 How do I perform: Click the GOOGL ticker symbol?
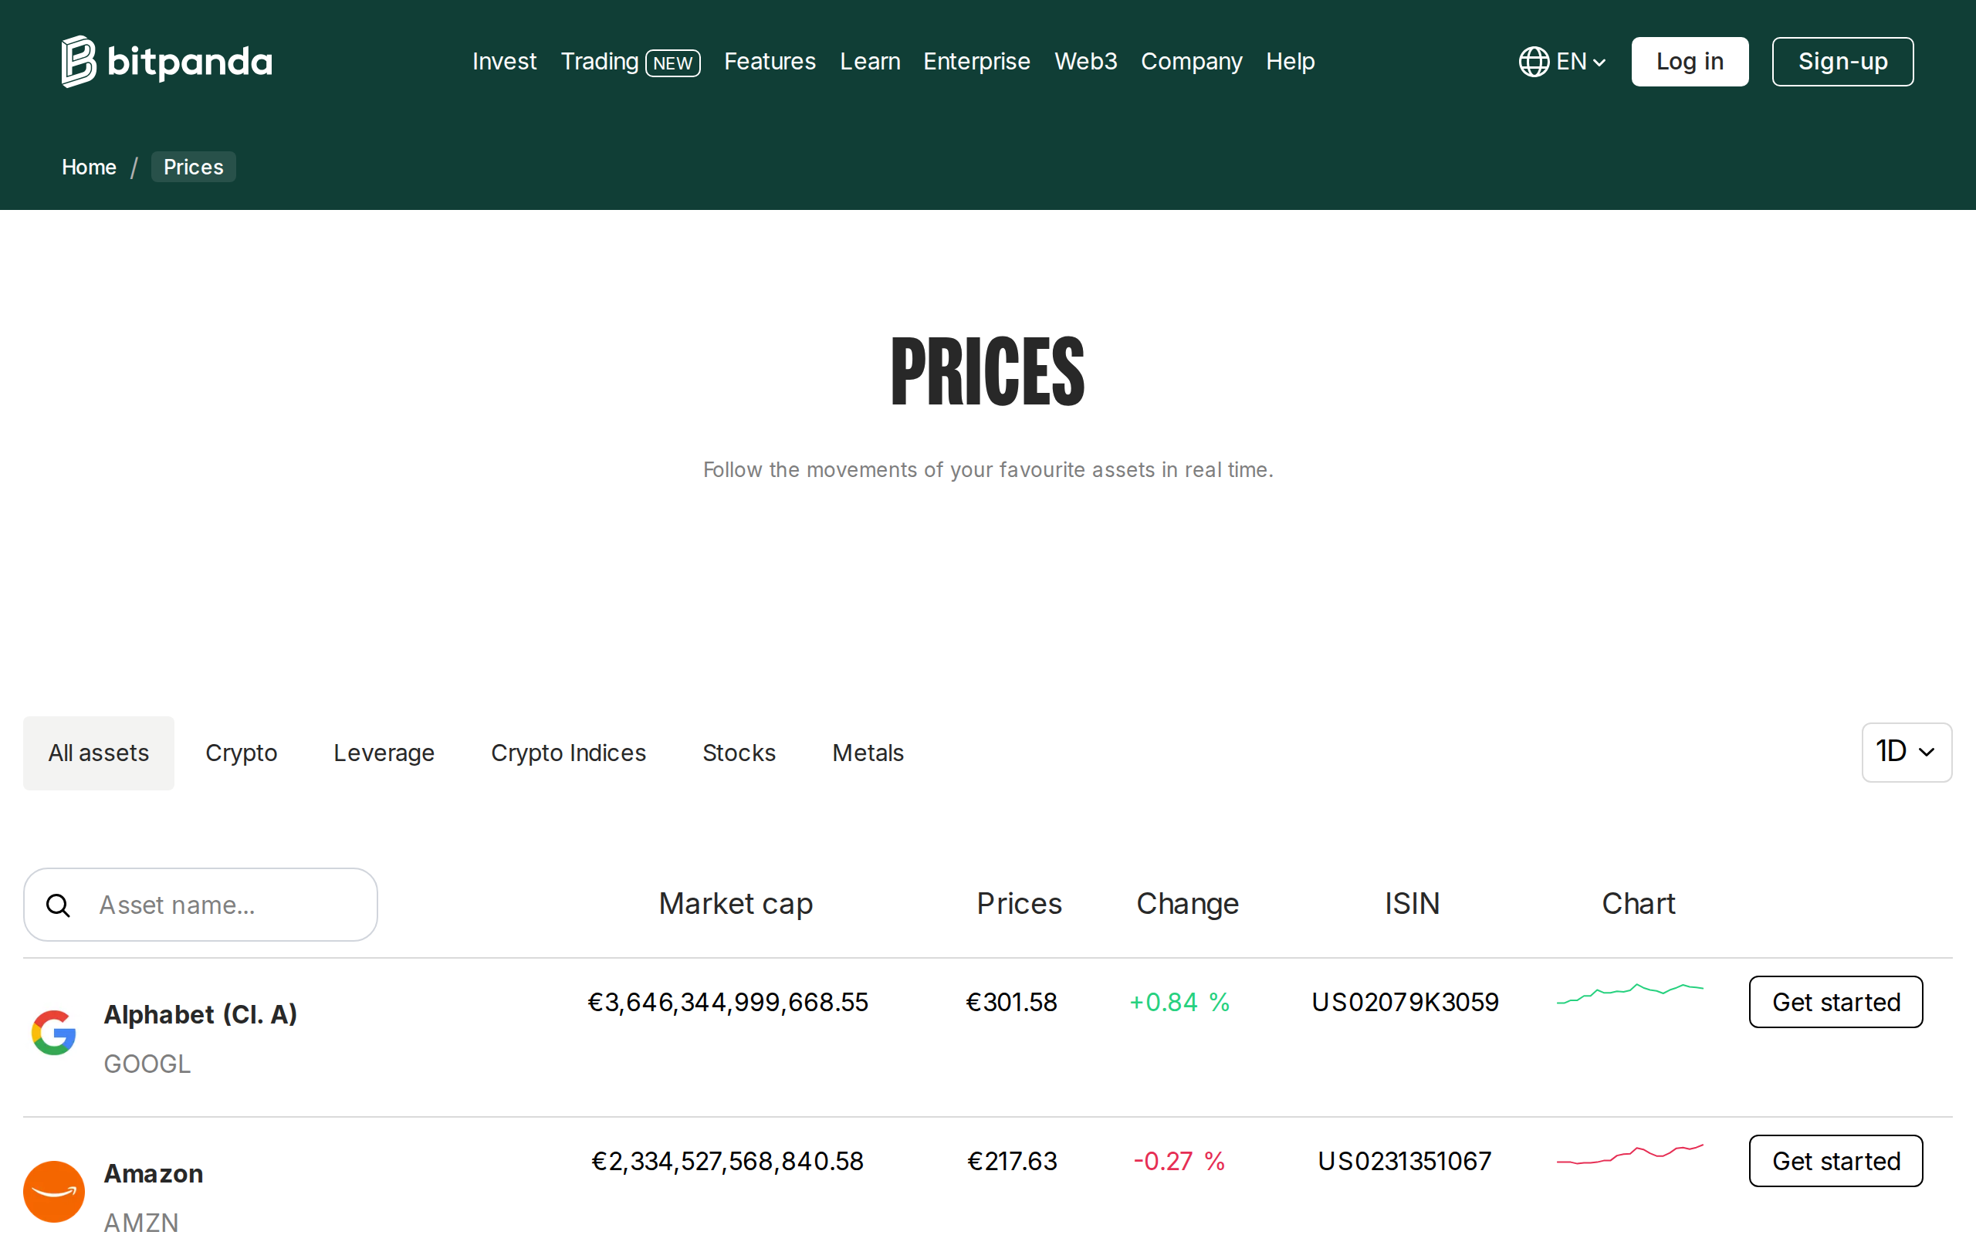tap(147, 1064)
